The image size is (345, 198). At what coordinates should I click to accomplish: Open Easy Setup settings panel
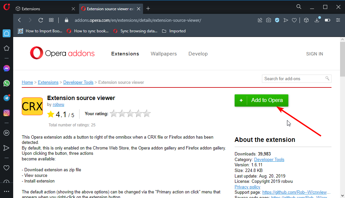pyautogui.click(x=338, y=20)
